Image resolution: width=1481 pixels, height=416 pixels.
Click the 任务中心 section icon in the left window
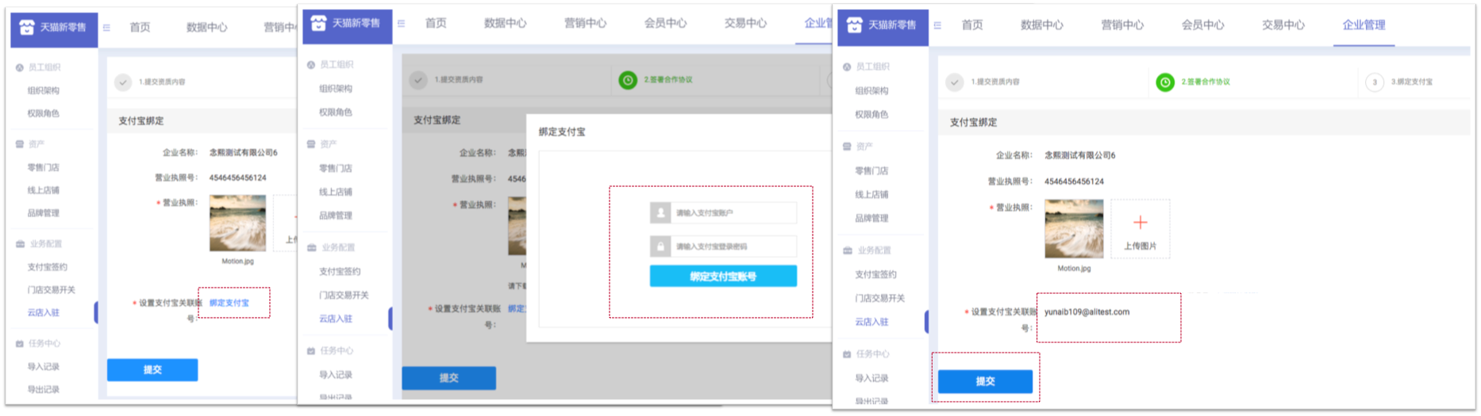coord(19,344)
